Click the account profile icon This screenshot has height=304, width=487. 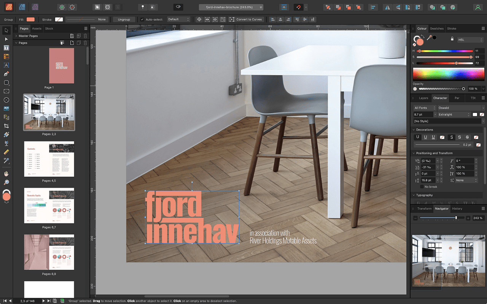[x=478, y=7]
